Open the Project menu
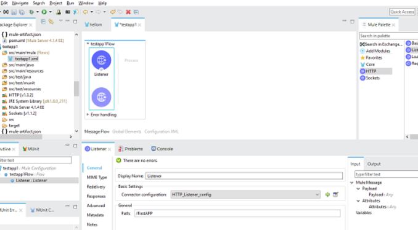 tap(55, 3)
